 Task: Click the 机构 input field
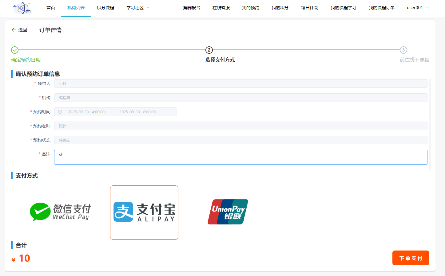tap(241, 98)
